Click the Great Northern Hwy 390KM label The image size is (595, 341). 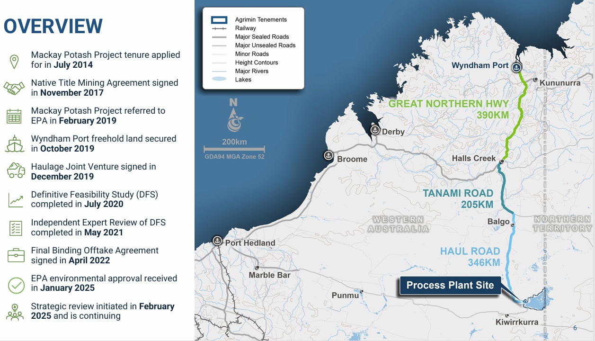click(x=448, y=109)
